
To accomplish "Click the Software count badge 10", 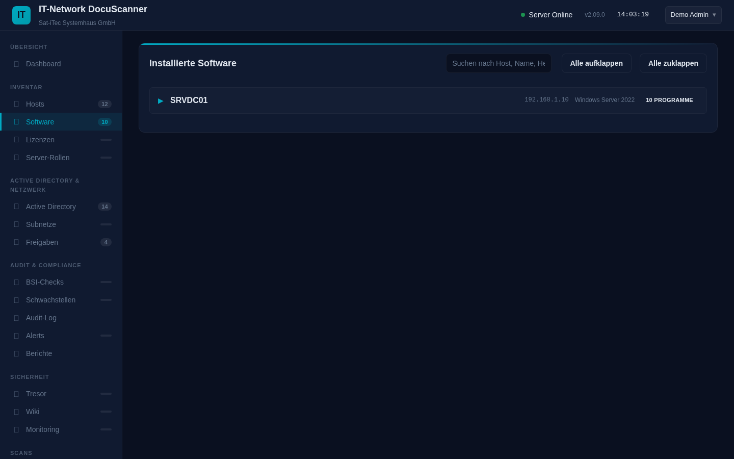I will (104, 122).
